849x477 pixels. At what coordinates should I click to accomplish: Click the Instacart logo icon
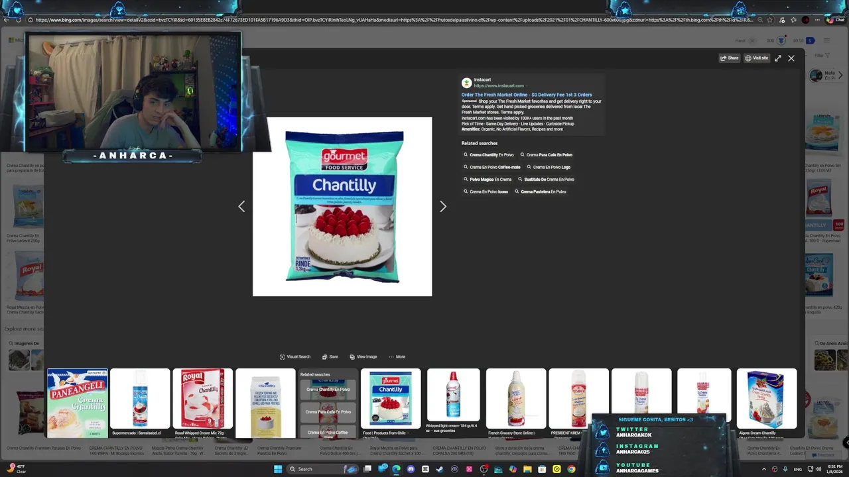466,83
